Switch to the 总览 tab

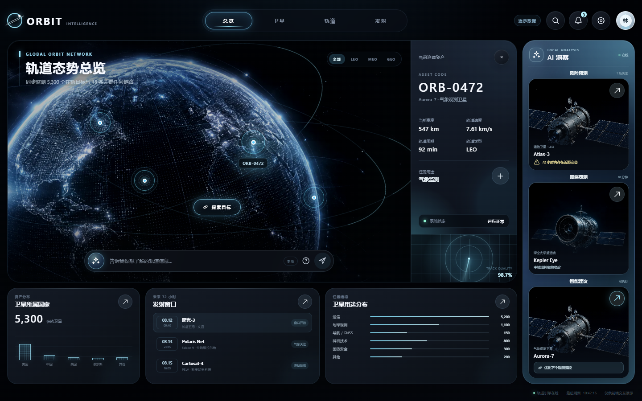229,21
